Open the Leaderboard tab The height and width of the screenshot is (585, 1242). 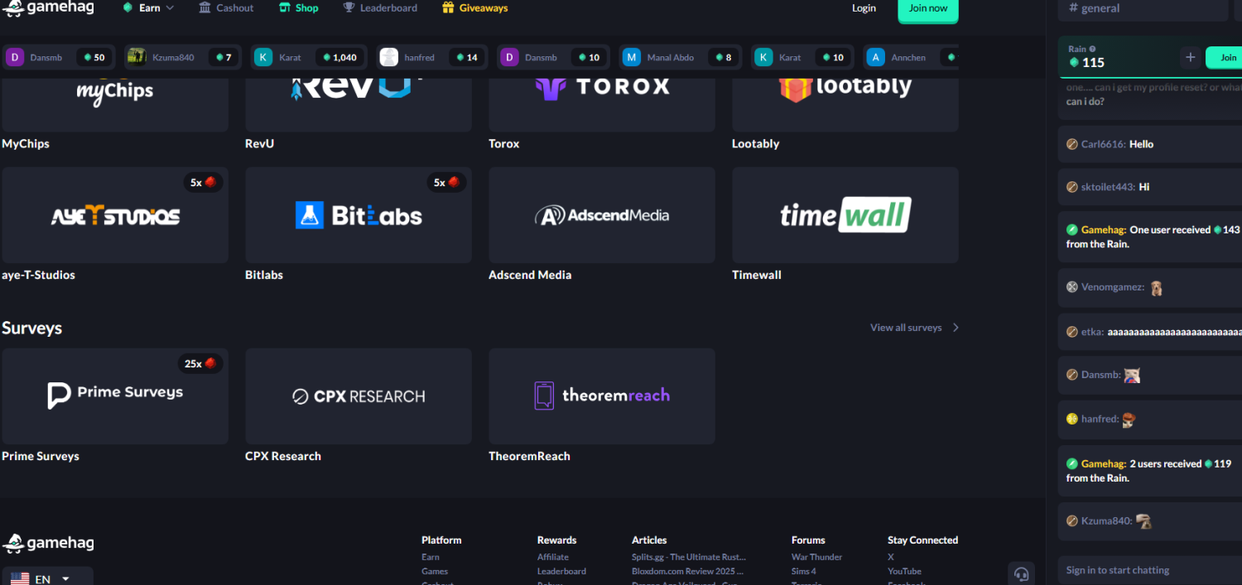click(x=380, y=8)
